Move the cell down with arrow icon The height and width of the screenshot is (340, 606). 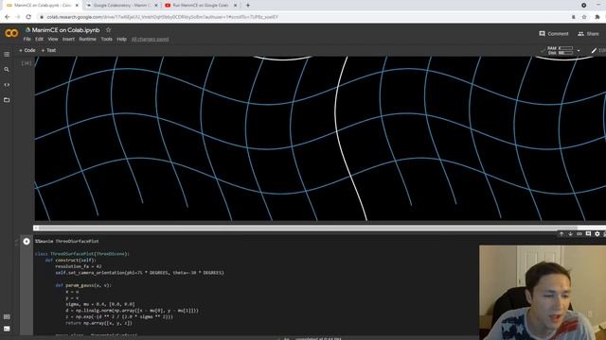tap(570, 233)
